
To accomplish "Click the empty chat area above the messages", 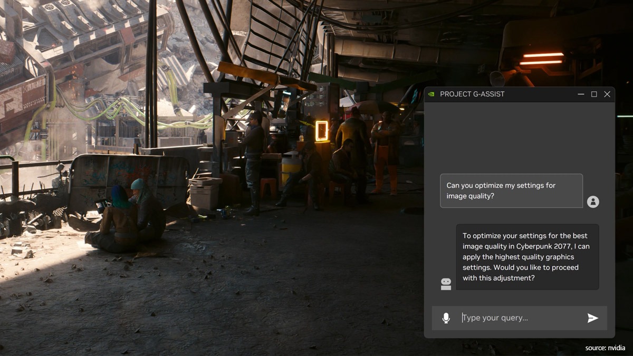I will (x=520, y=137).
